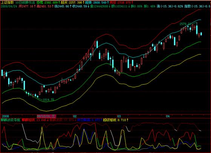Image resolution: width=211 pixels, height=153 pixels.
Task: Click the 2008 year label on time axis
Action: (6, 116)
